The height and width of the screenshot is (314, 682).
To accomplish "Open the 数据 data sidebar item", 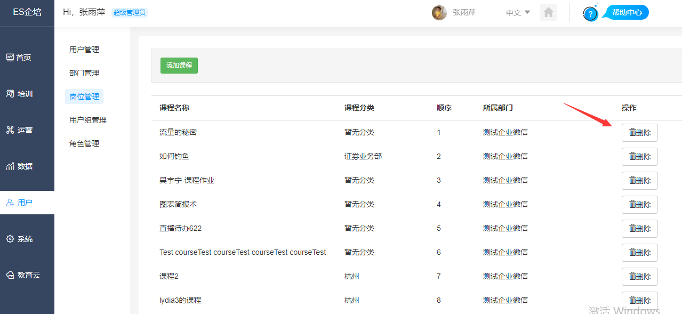I will 20,166.
